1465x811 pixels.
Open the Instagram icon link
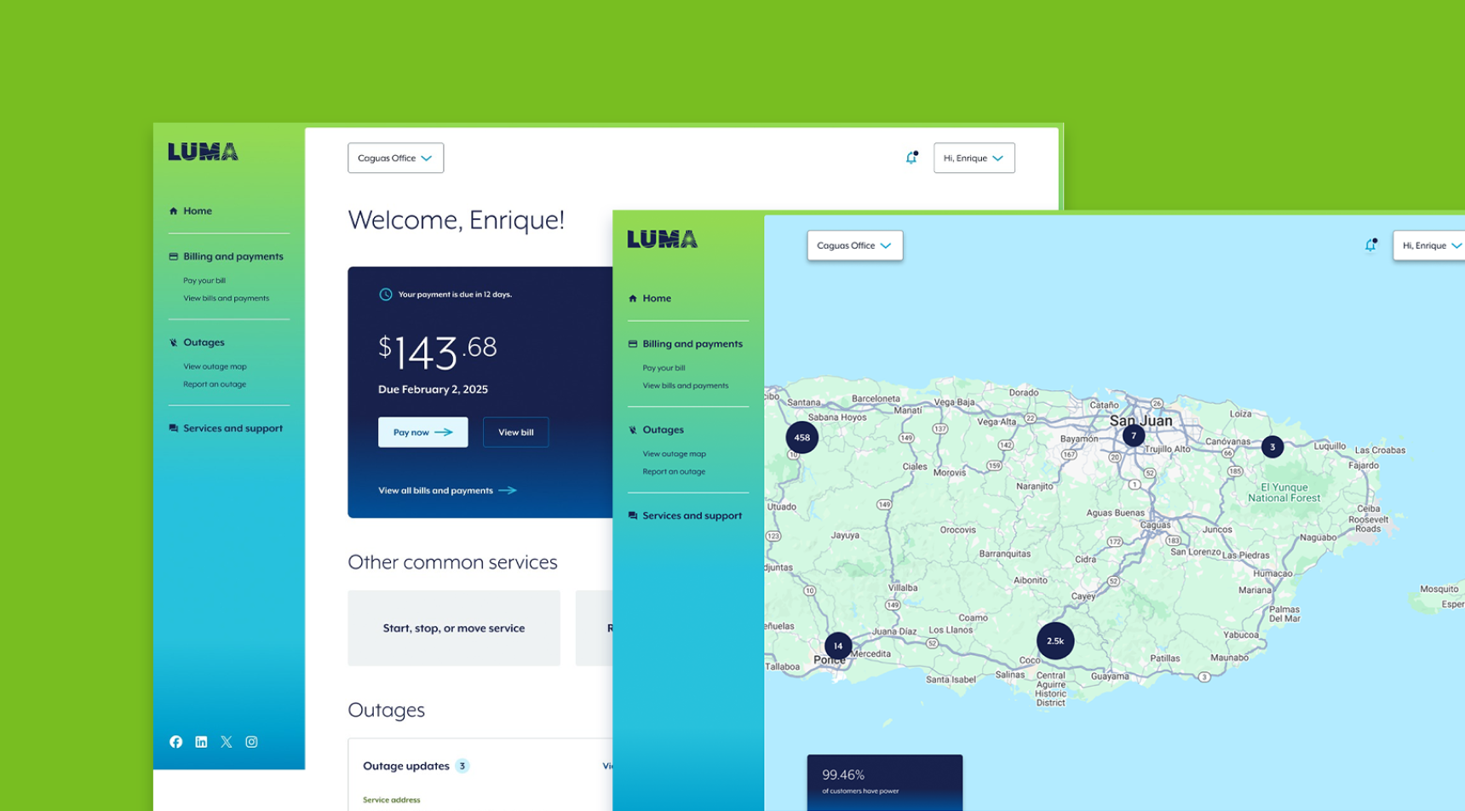251,742
